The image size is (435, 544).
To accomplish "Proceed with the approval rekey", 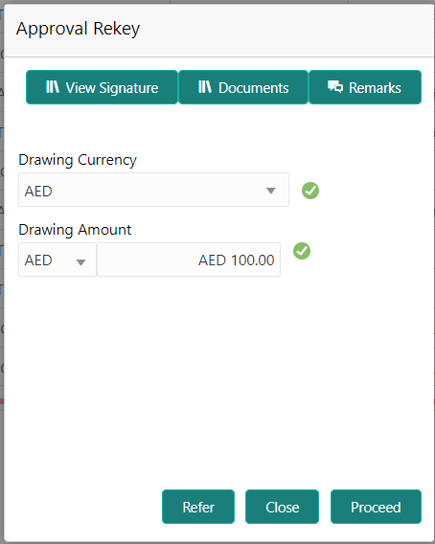I will click(376, 507).
